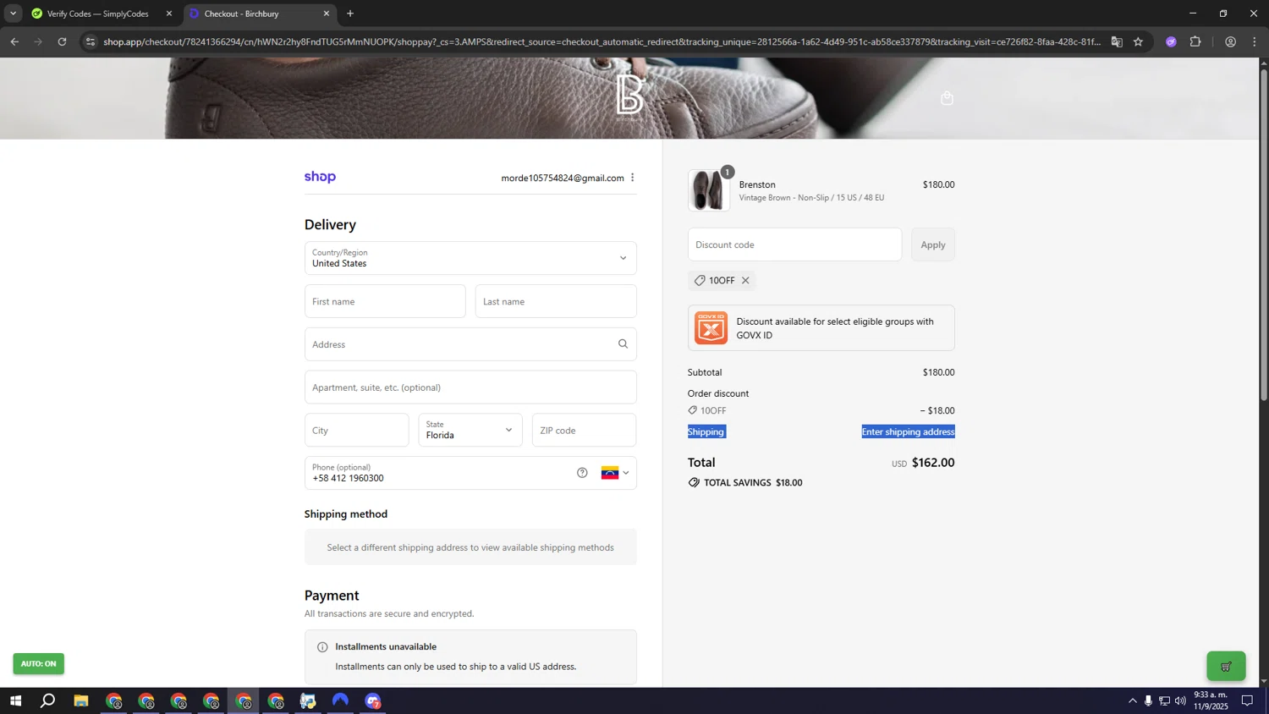Open the Chrome profile icon
Viewport: 1269px width, 714px height.
pyautogui.click(x=1230, y=41)
